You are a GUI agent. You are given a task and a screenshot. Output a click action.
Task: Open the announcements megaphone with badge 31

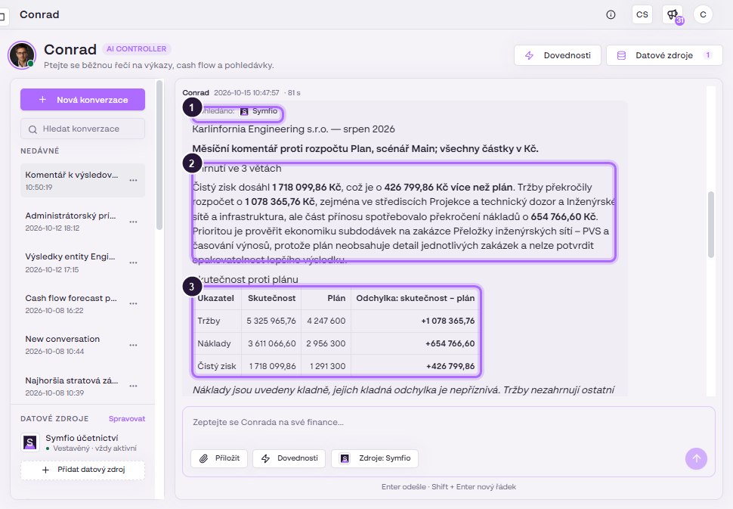673,14
